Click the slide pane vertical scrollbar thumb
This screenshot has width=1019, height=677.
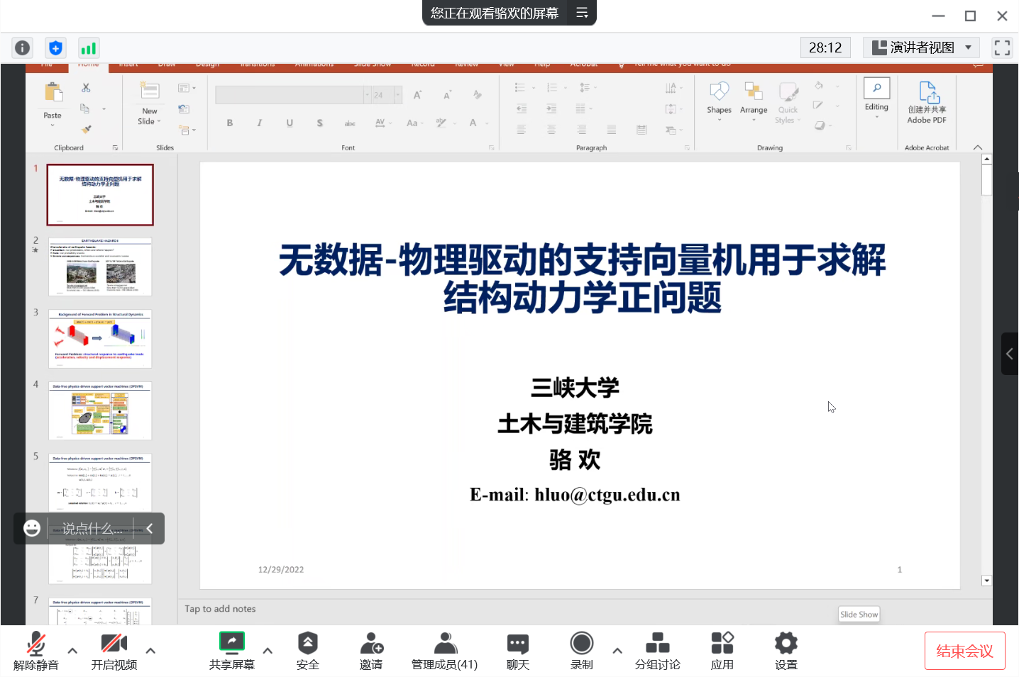point(986,179)
